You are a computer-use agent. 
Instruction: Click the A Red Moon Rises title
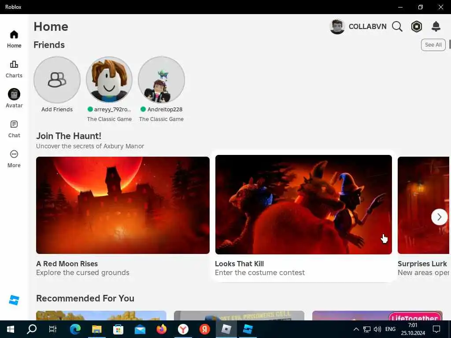(67, 264)
